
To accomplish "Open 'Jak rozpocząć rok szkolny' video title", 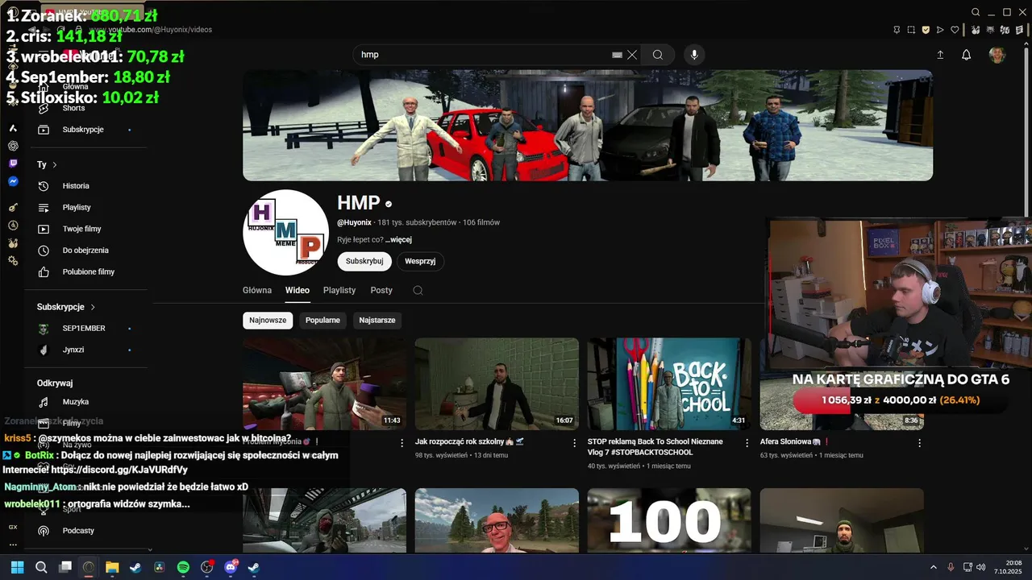I will pyautogui.click(x=470, y=441).
